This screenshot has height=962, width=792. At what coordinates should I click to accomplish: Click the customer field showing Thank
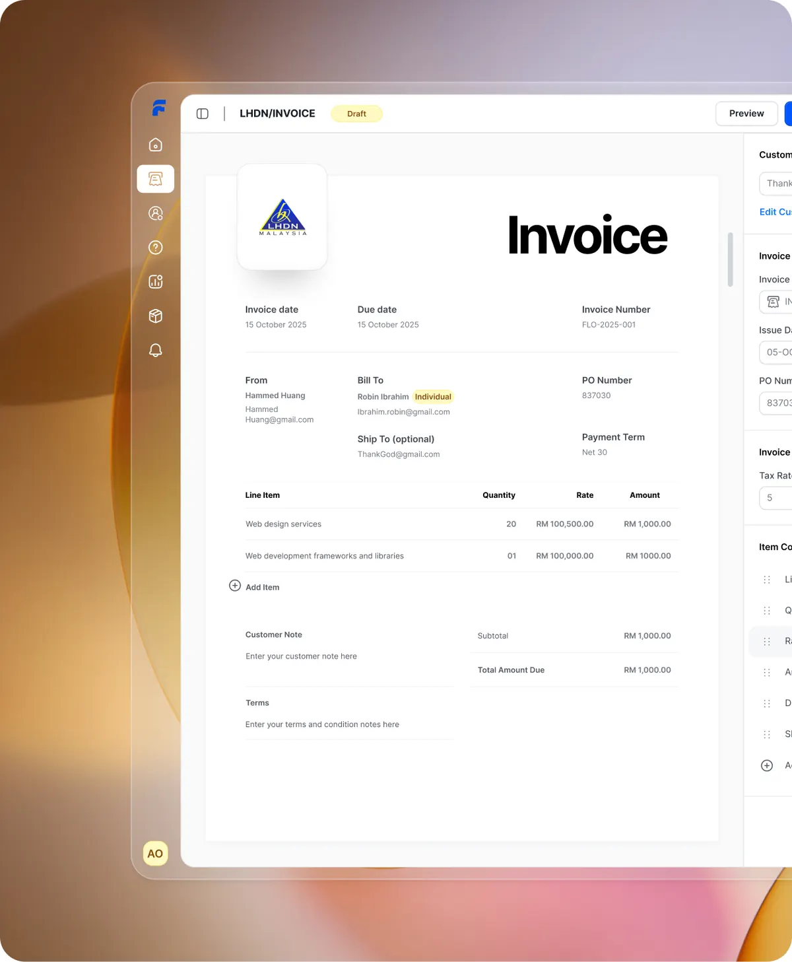pos(776,184)
